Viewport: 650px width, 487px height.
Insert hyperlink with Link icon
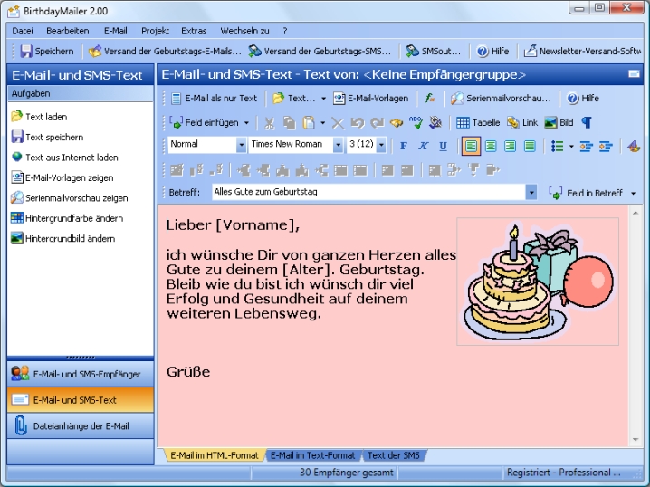[521, 122]
